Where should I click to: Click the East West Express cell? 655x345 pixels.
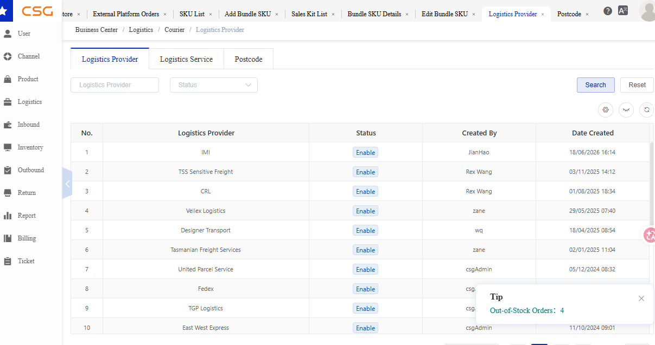(206, 328)
